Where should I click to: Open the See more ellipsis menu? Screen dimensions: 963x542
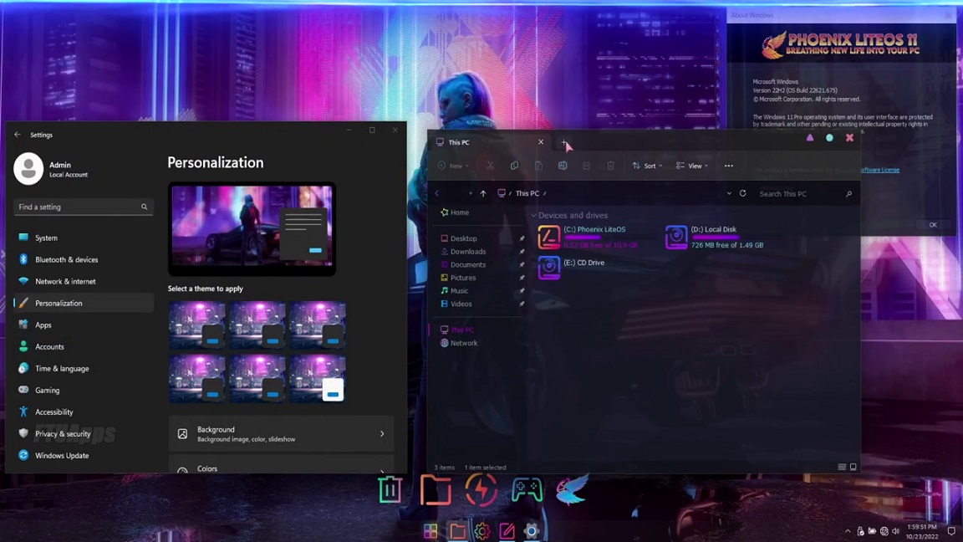[728, 166]
